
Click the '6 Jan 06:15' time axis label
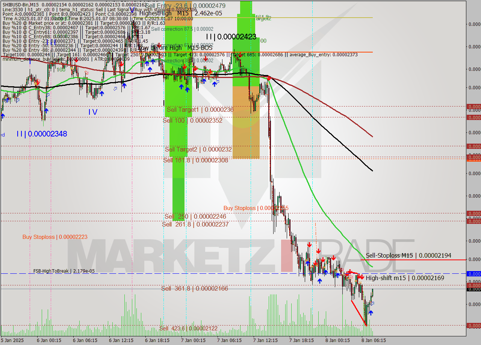click(x=85, y=340)
